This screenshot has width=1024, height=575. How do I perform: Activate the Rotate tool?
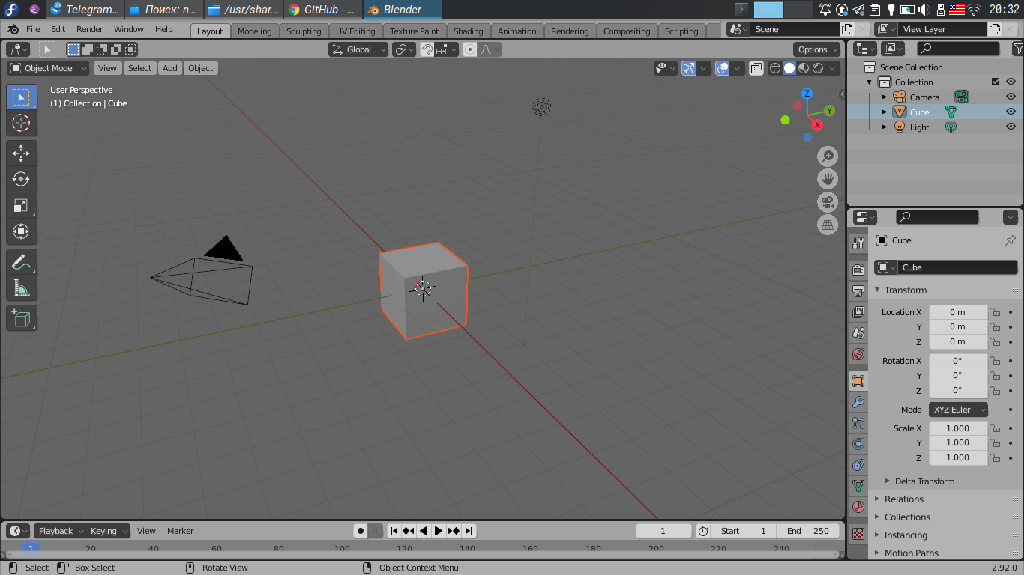pyautogui.click(x=22, y=179)
